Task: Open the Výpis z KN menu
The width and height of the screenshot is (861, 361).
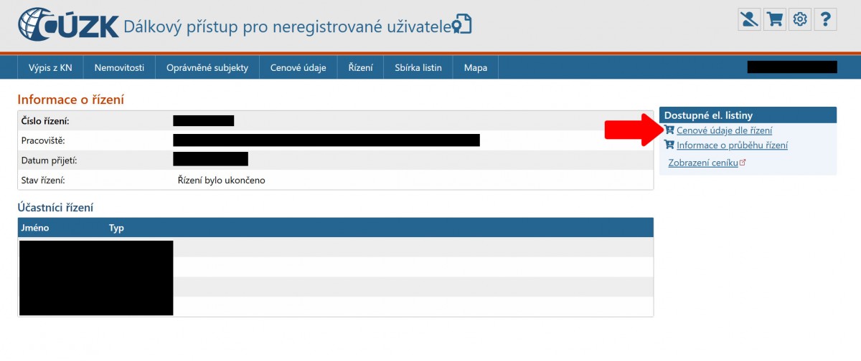Action: (x=50, y=68)
